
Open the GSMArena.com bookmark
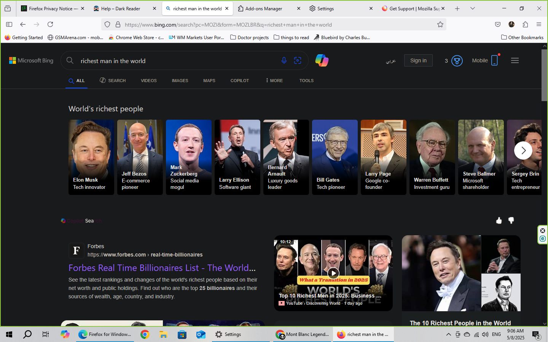point(75,37)
